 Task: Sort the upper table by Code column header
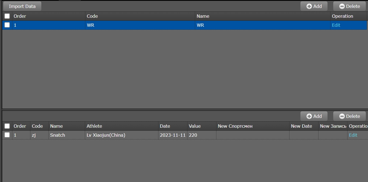click(x=92, y=16)
